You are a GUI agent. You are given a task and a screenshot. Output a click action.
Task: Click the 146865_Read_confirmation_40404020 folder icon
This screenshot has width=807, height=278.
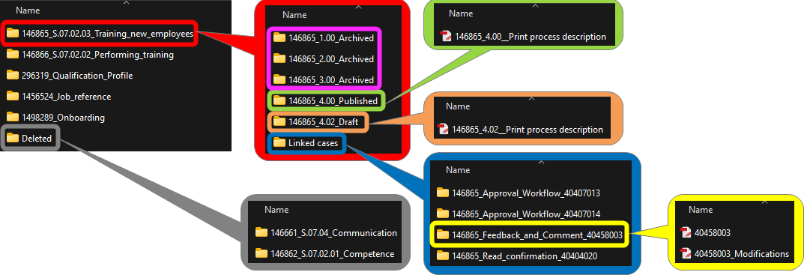pyautogui.click(x=443, y=256)
